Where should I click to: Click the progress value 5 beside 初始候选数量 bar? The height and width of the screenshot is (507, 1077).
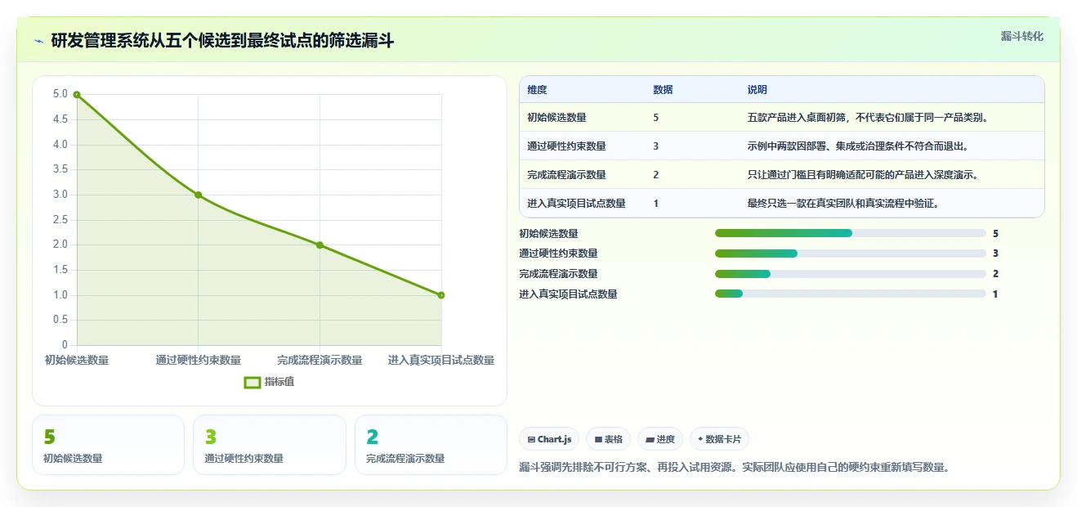coord(995,233)
